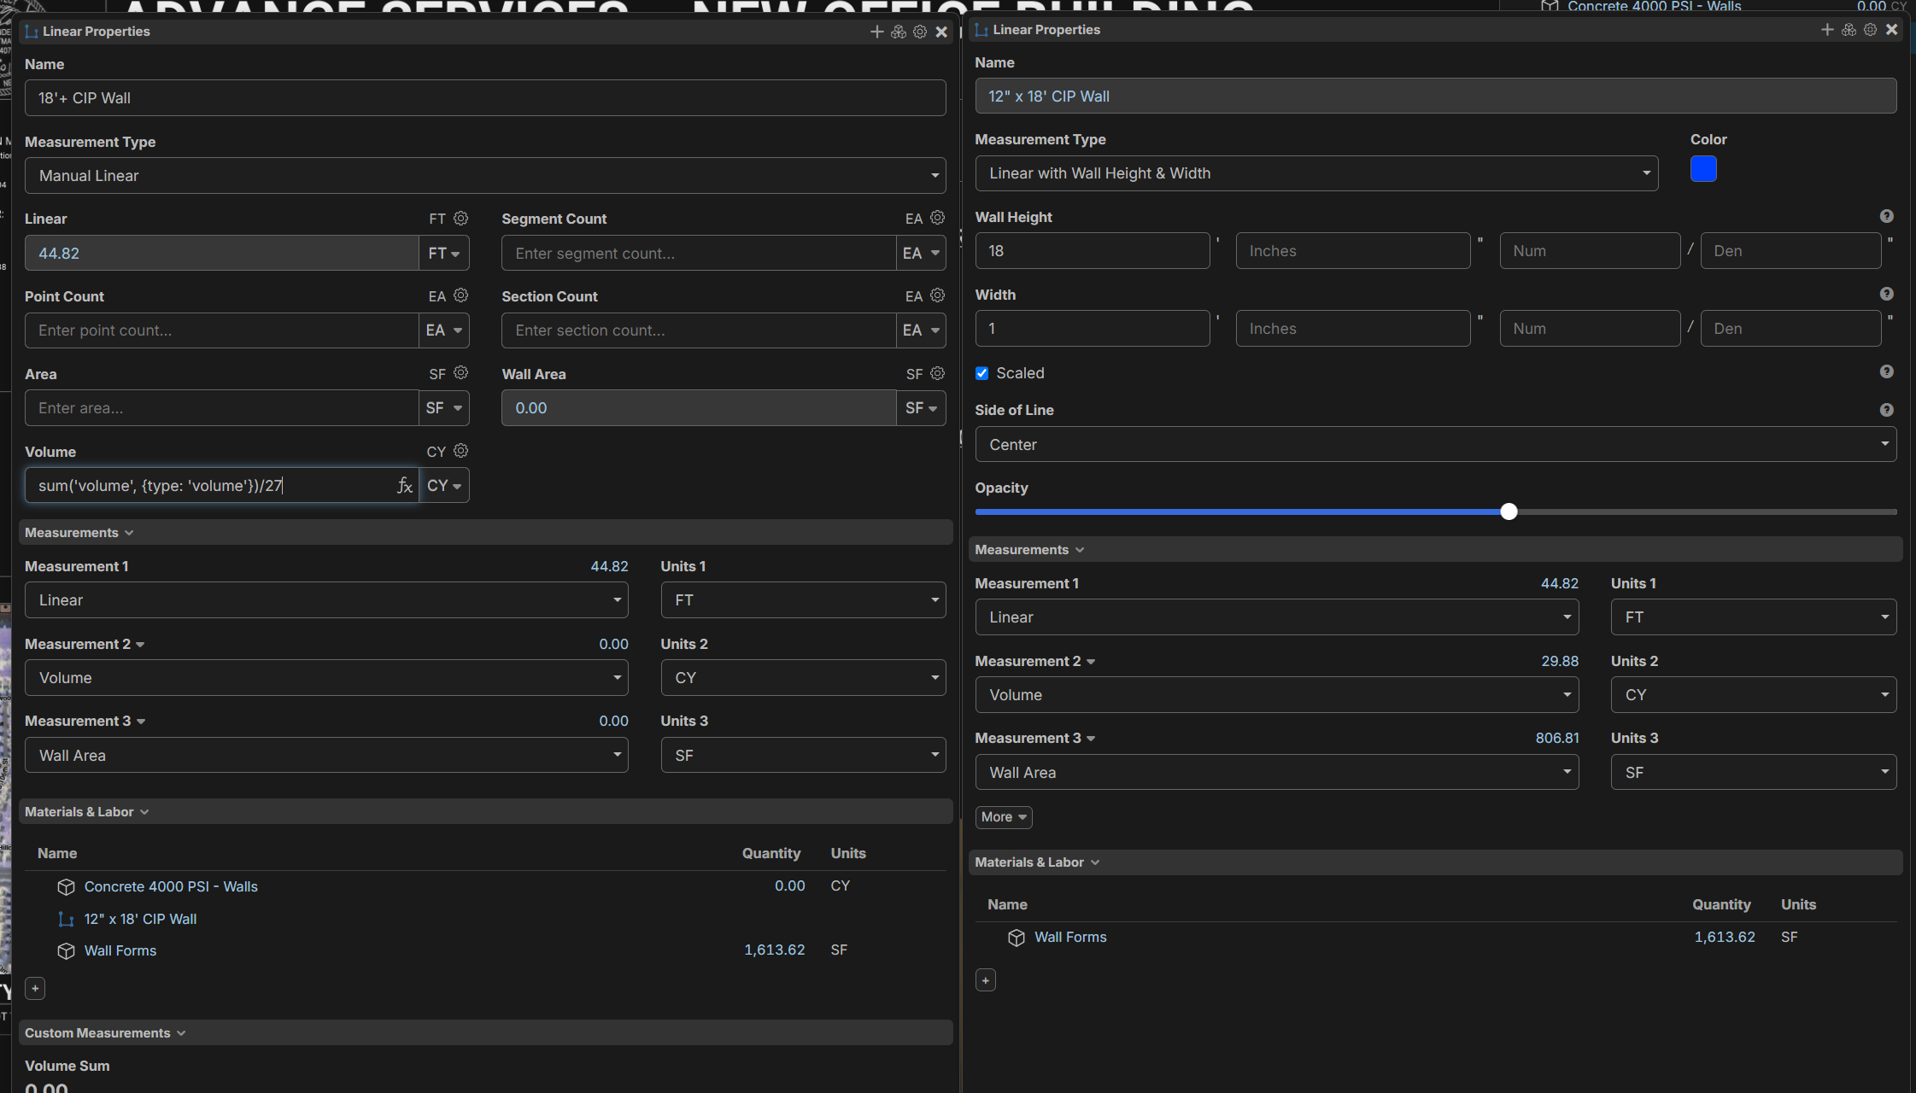Open the SF unit dropdown beside Wall Area 0.00
This screenshot has height=1093, width=1916.
921,408
